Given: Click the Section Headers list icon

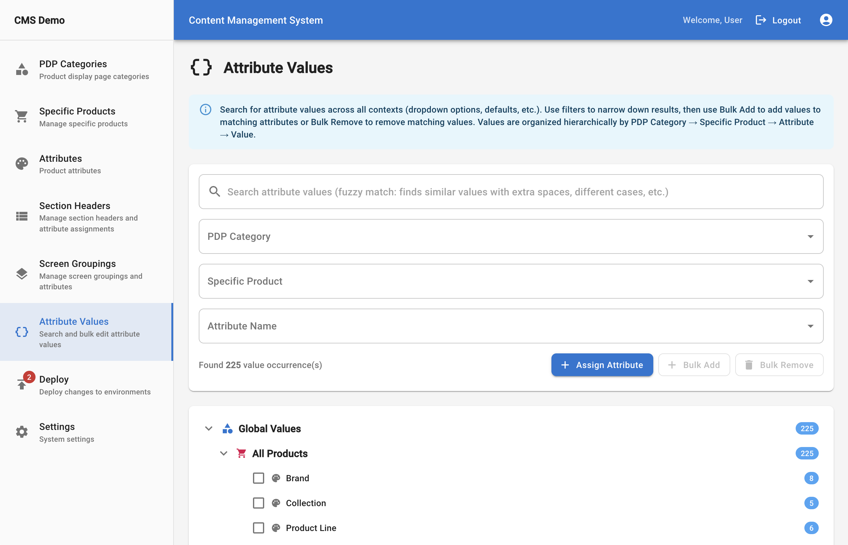Looking at the screenshot, I should [x=21, y=217].
